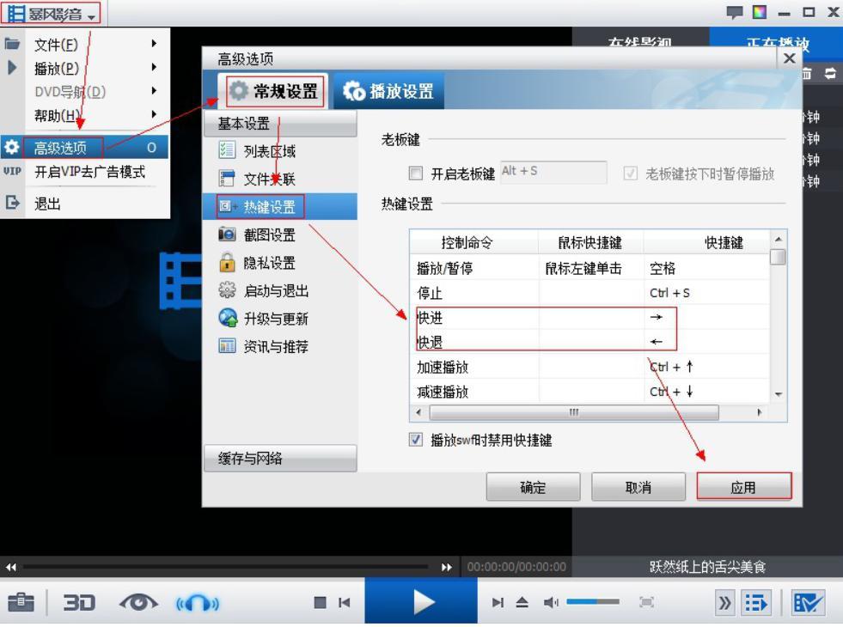Image resolution: width=843 pixels, height=627 pixels.
Task: Click the eject open-file icon
Action: click(522, 602)
